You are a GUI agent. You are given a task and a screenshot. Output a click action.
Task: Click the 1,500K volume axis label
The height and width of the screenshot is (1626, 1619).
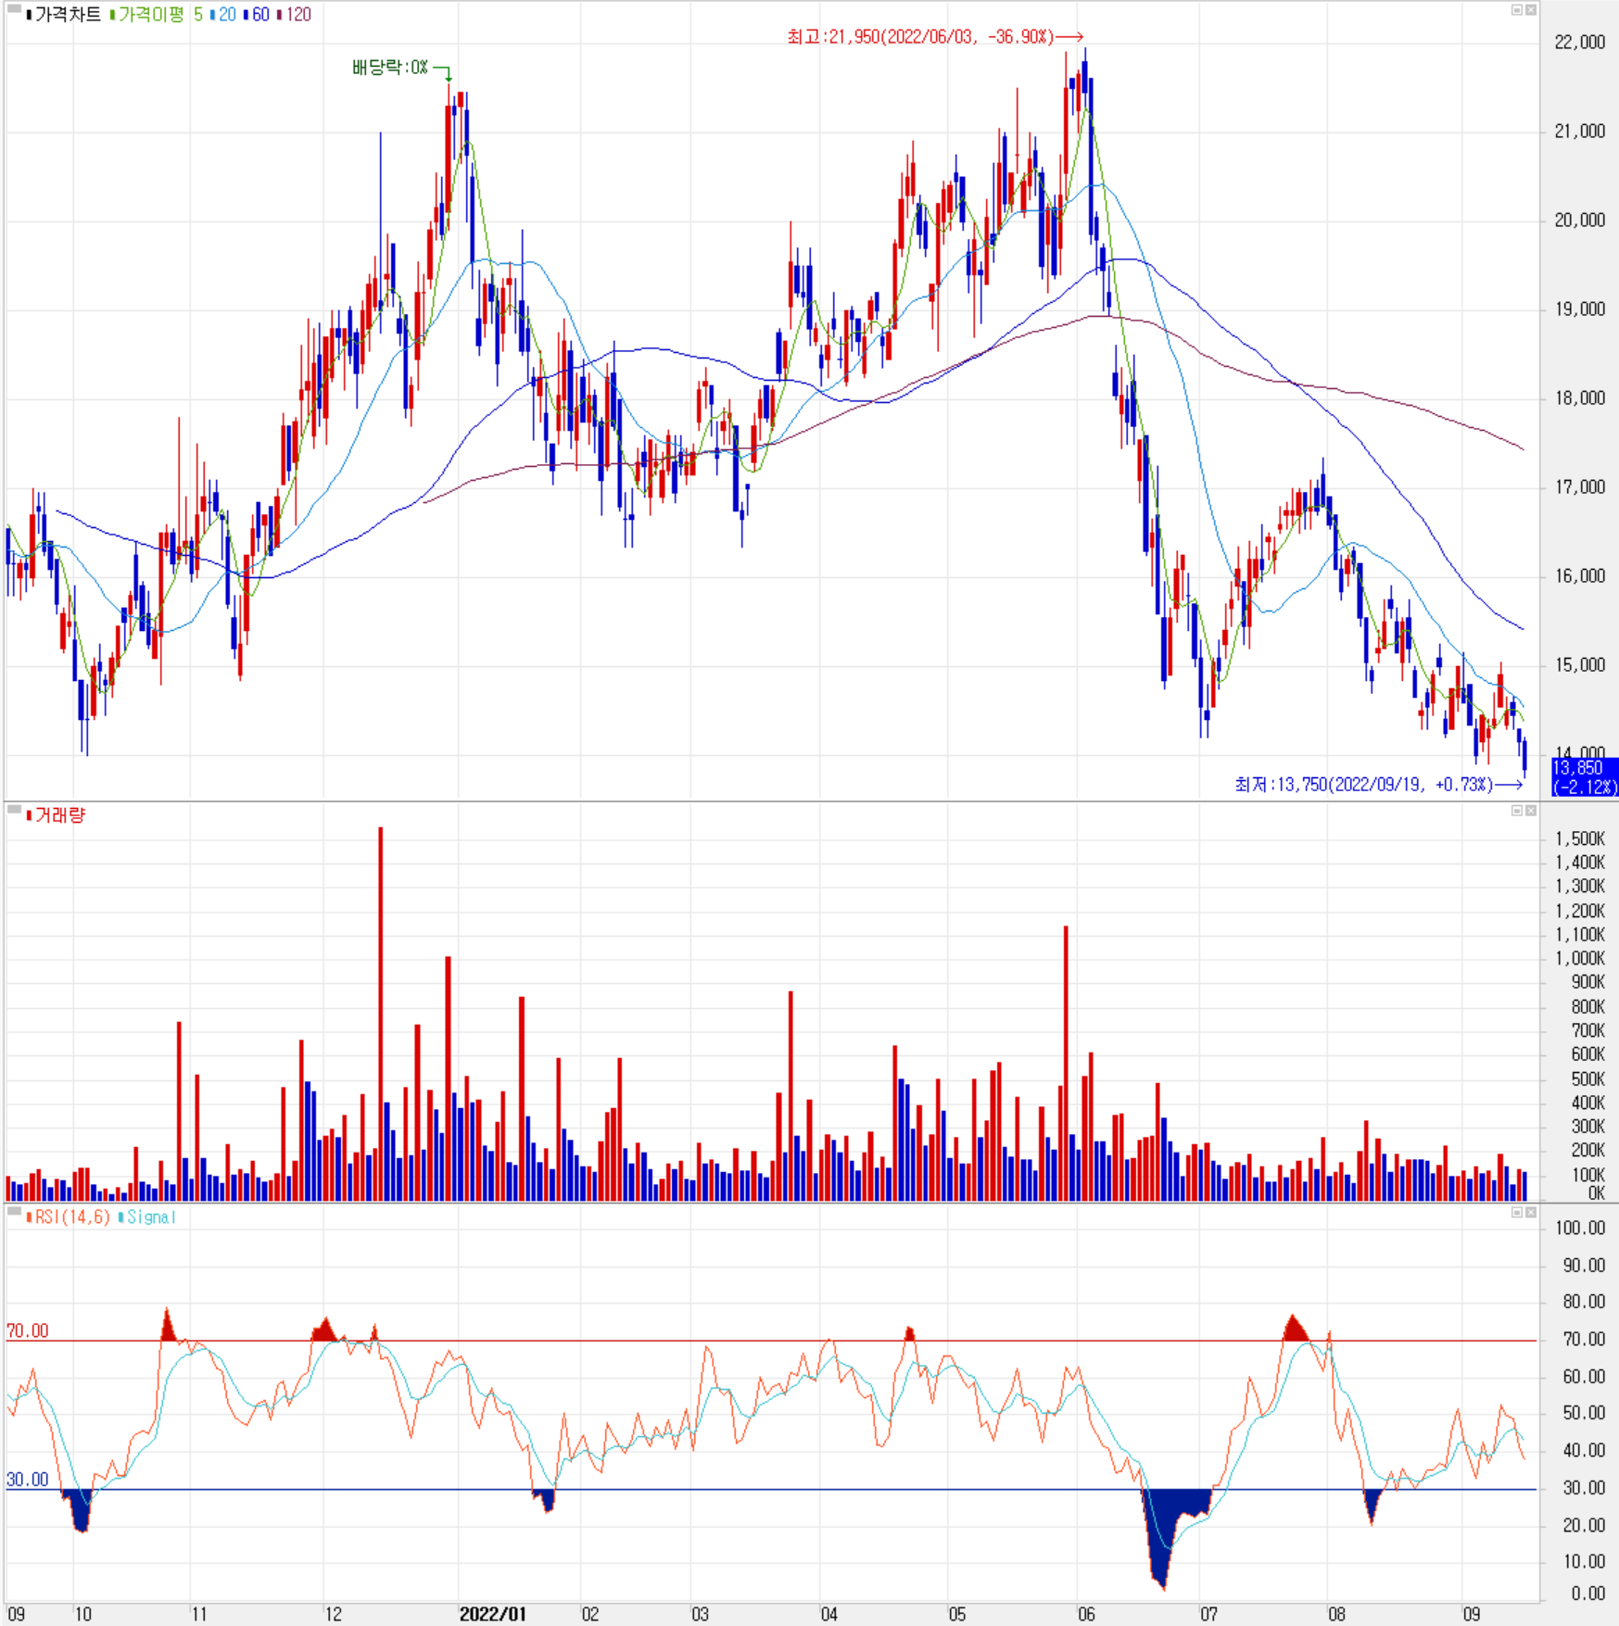point(1581,838)
